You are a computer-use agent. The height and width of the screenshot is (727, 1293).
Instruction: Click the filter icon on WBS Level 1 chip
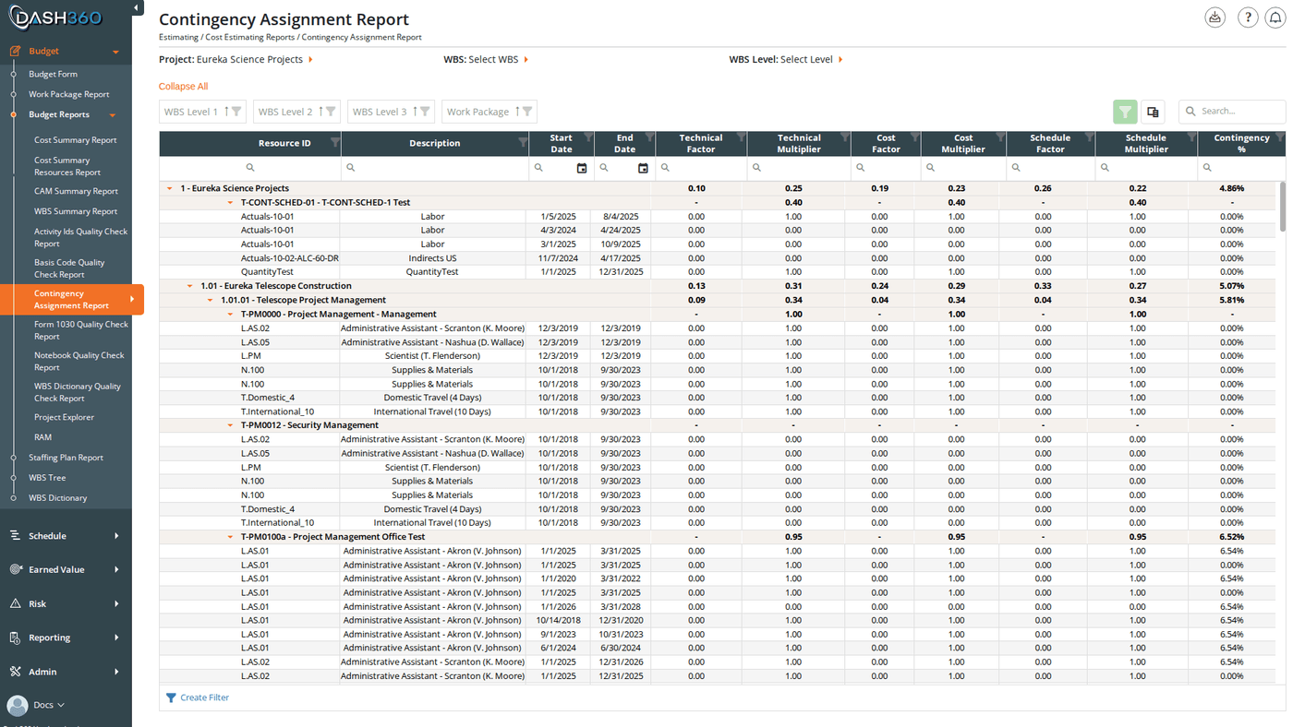click(236, 112)
